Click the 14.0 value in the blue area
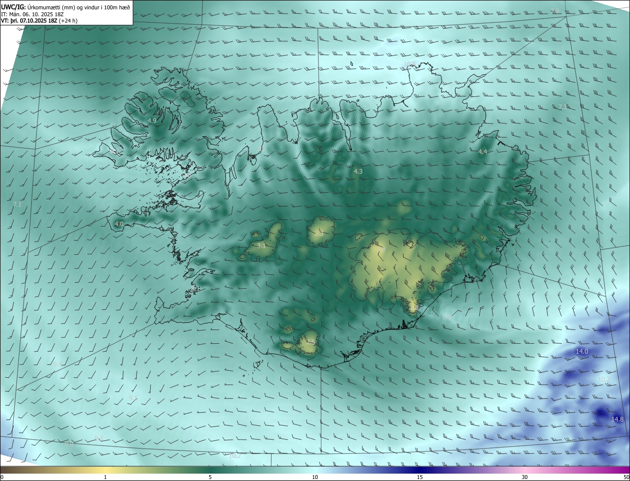The width and height of the screenshot is (630, 481). coord(582,351)
